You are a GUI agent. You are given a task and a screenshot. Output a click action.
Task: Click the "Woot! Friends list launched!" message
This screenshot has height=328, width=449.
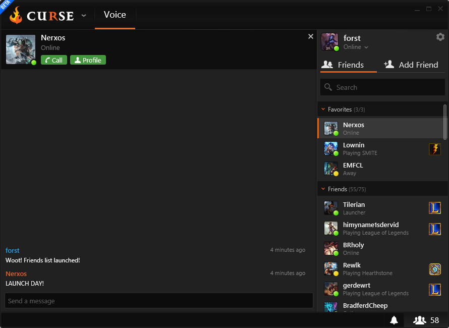pyautogui.click(x=43, y=260)
